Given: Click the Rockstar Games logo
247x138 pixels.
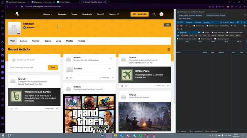Looking at the screenshot, I should pyautogui.click(x=17, y=14).
